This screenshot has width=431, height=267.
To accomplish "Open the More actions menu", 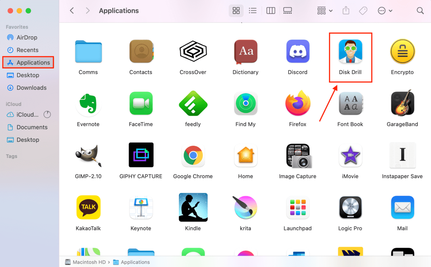I will (x=385, y=11).
